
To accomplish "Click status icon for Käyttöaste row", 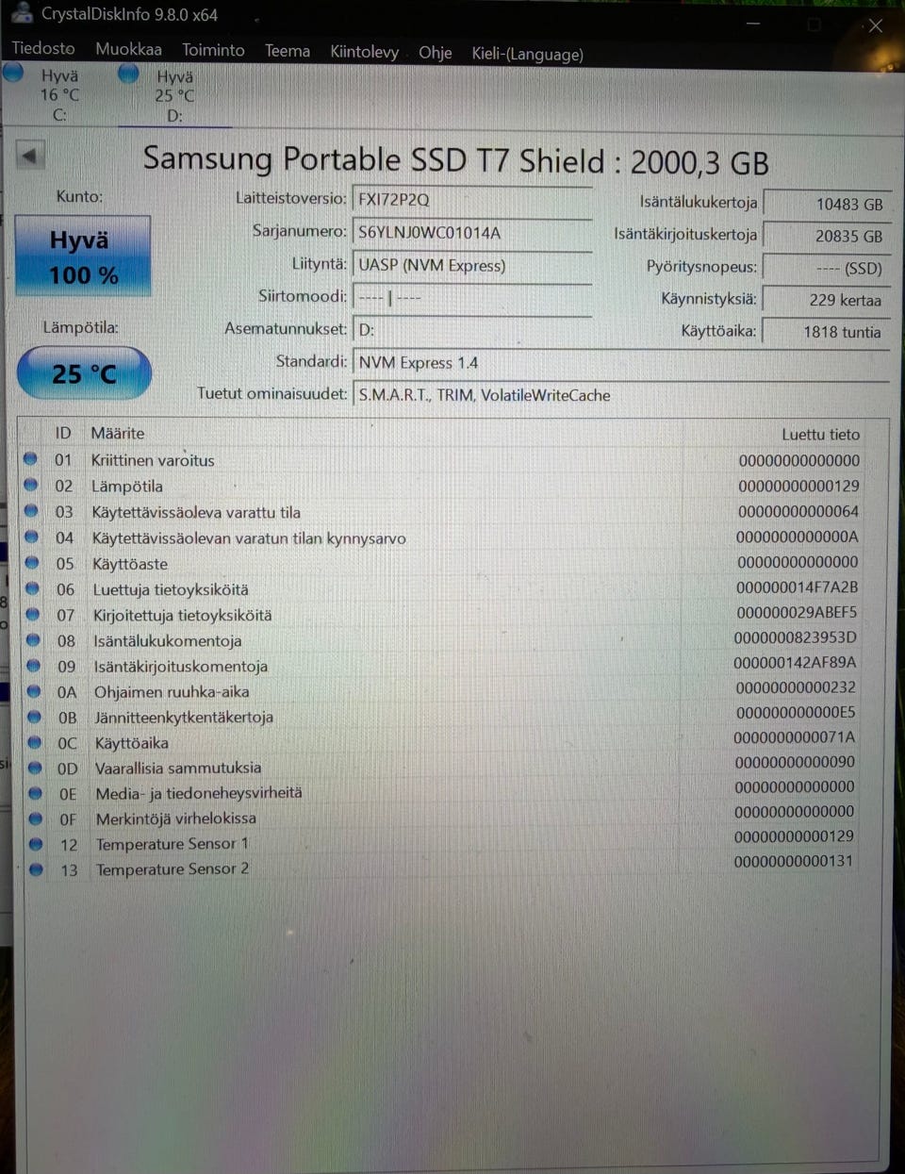I will click(x=32, y=562).
